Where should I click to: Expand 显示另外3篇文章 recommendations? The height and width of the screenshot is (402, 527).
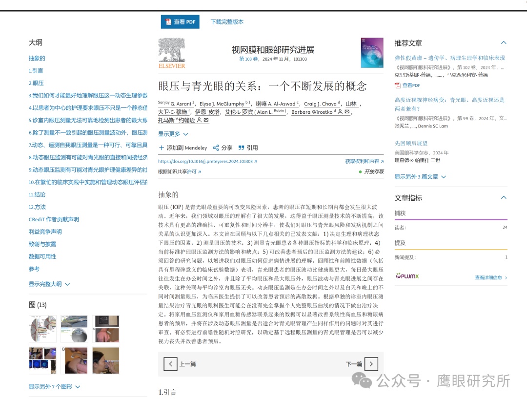pyautogui.click(x=421, y=177)
